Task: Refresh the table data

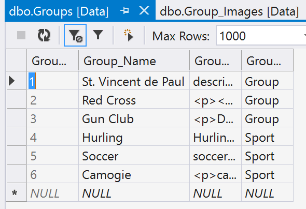Action: coord(44,35)
